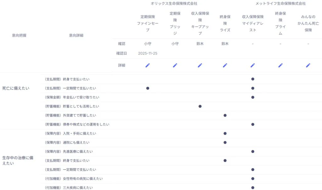Open details pencil for 収入保障保険 マイディアレスト
Viewport: 322px width, 190px height.
coord(253,65)
